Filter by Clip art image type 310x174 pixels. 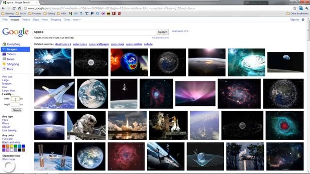point(6,127)
